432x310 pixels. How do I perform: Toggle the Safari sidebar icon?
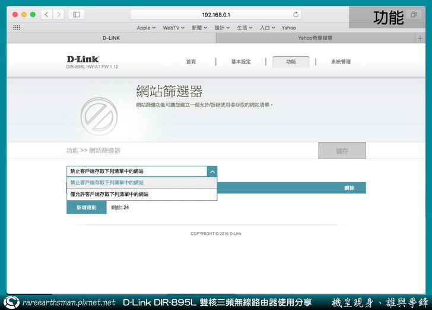tap(77, 14)
